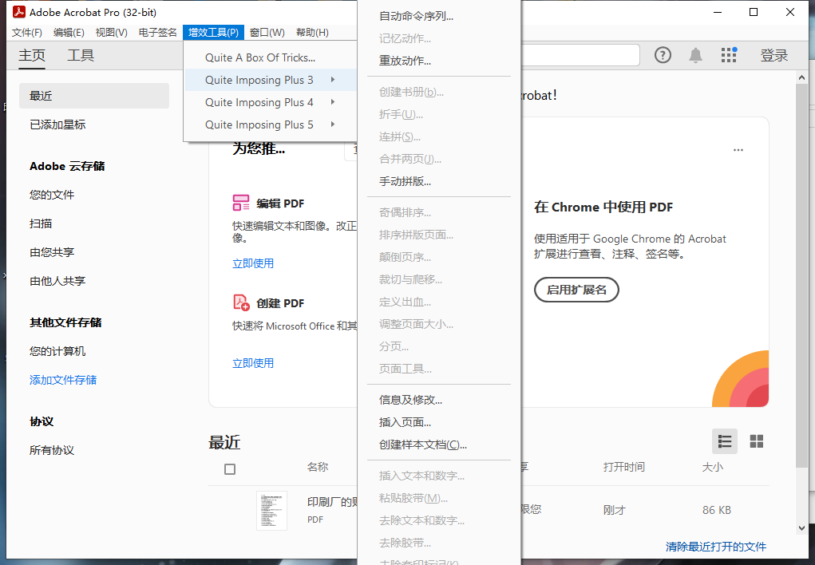Open 您的计算机 under 其他文件存储
This screenshot has width=815, height=565.
point(57,351)
